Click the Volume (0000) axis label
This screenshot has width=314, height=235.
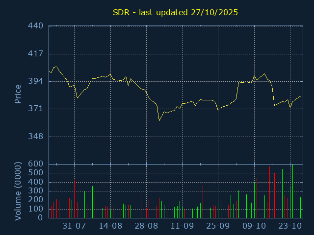[18, 190]
